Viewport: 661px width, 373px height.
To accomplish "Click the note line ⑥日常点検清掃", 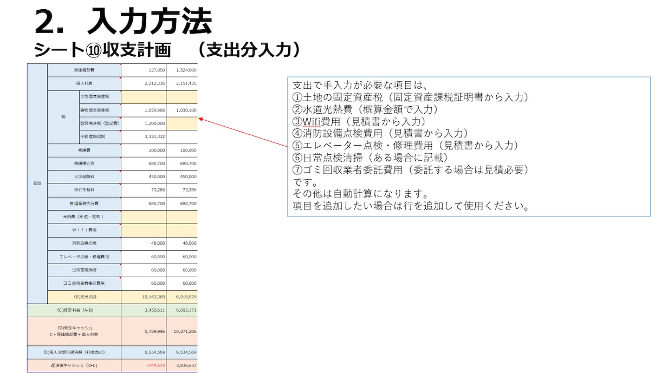I will (x=371, y=157).
